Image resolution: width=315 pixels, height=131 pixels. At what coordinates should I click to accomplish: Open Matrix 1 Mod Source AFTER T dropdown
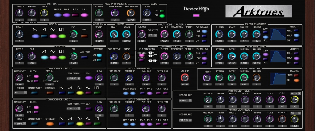185,101
